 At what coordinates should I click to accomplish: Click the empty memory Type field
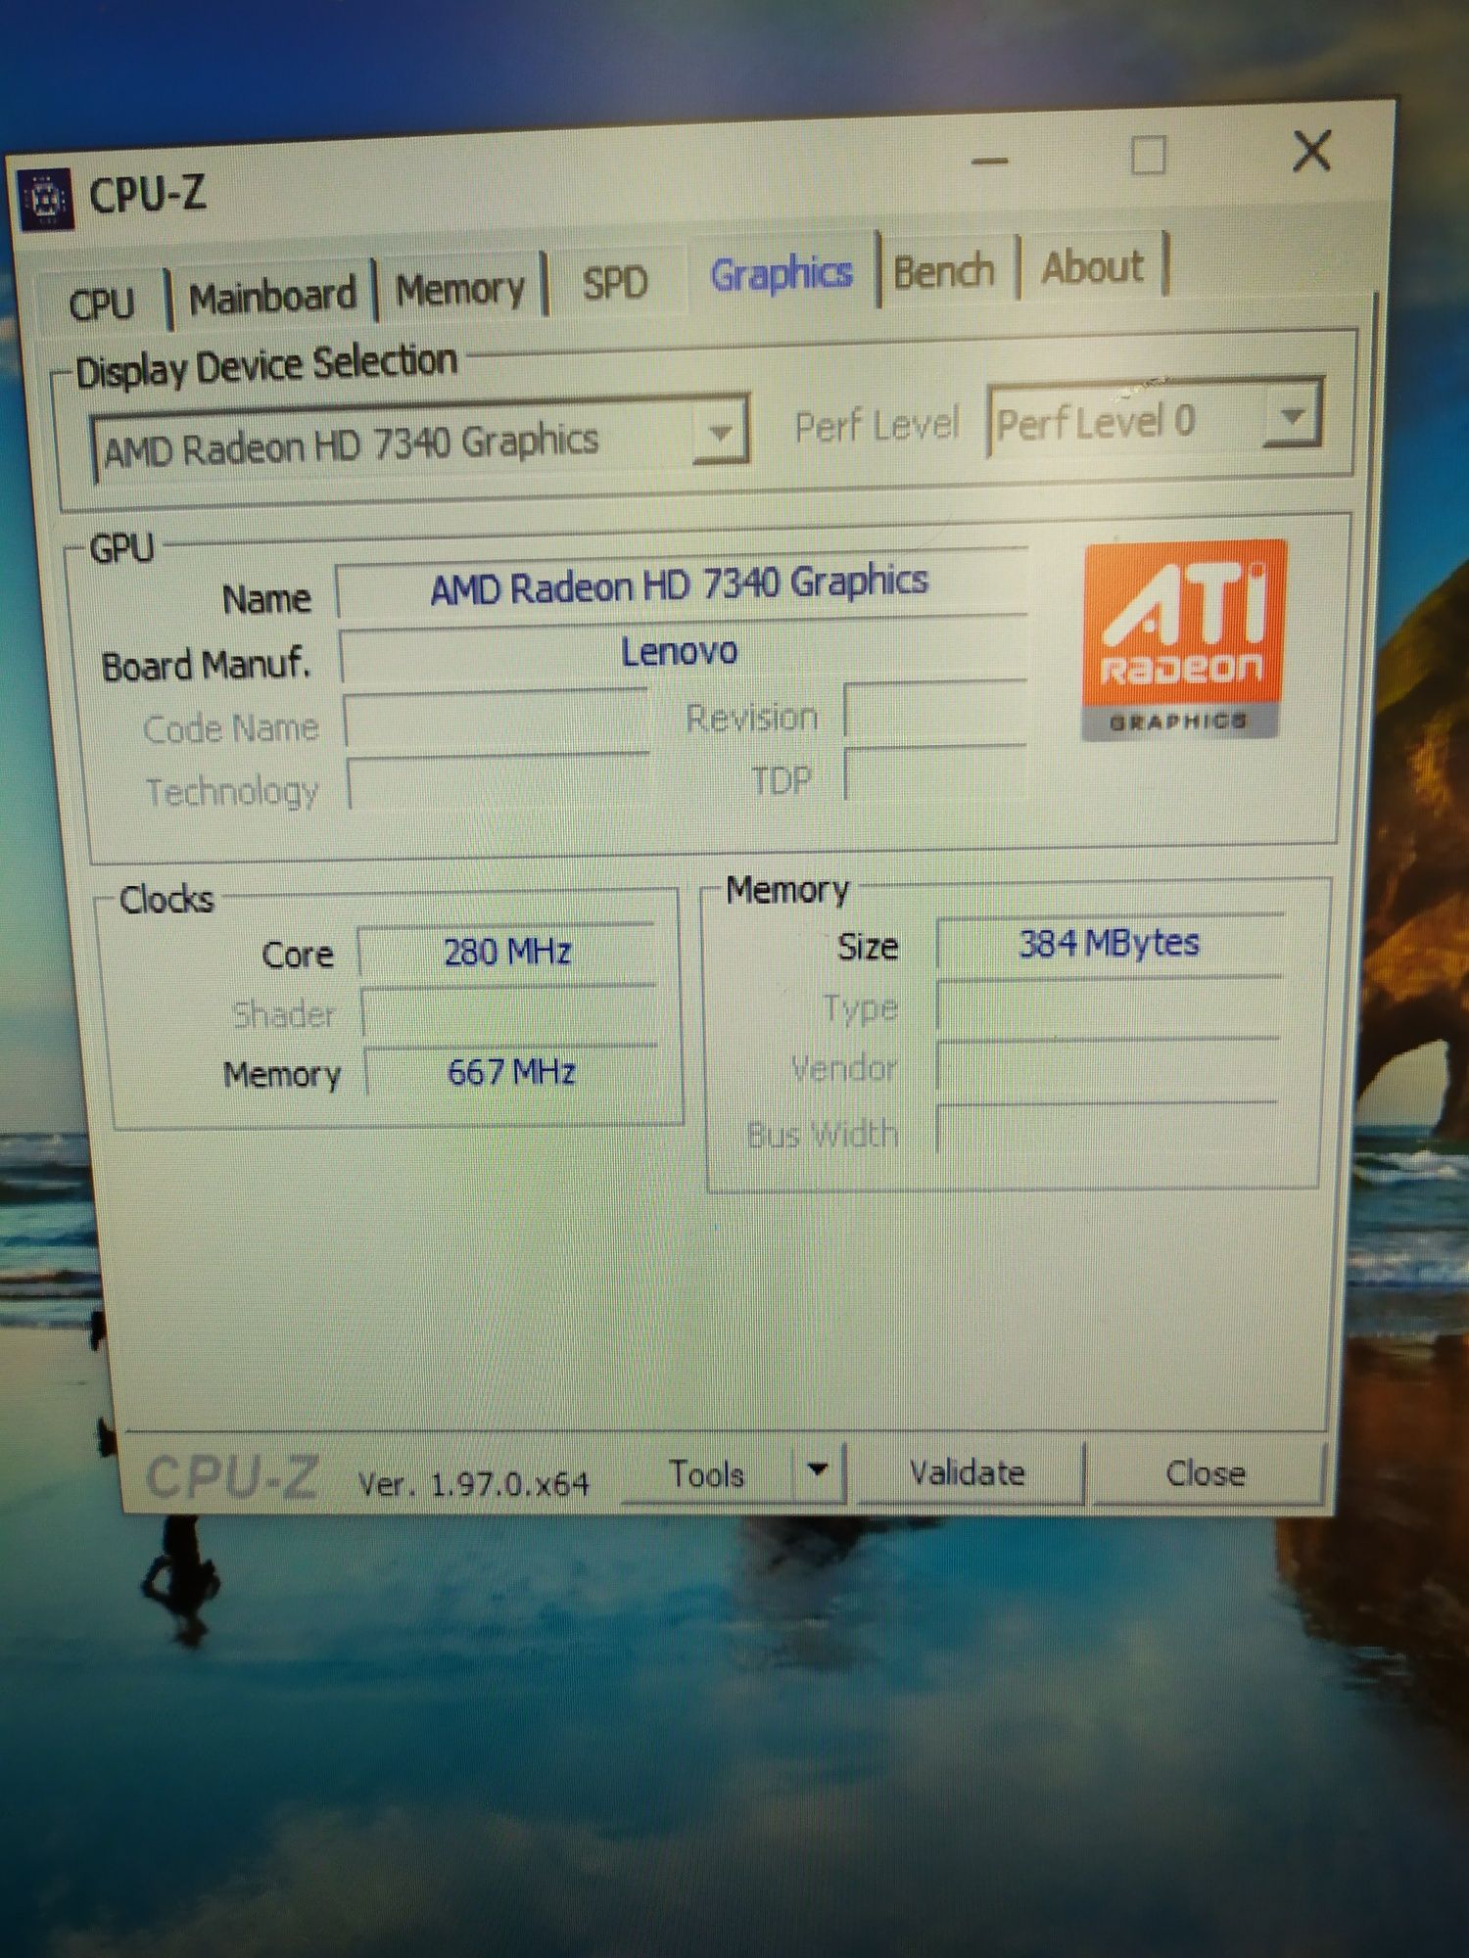point(1109,1004)
